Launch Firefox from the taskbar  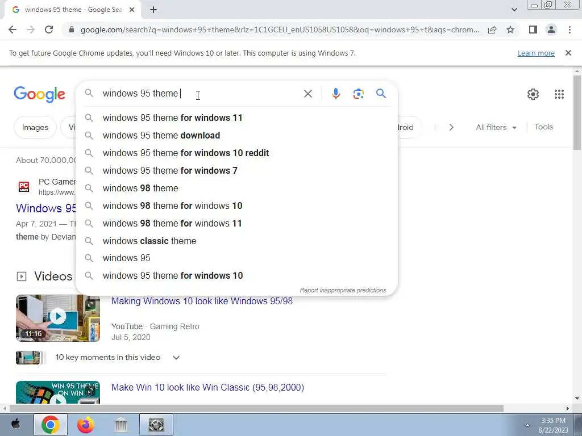coord(85,425)
